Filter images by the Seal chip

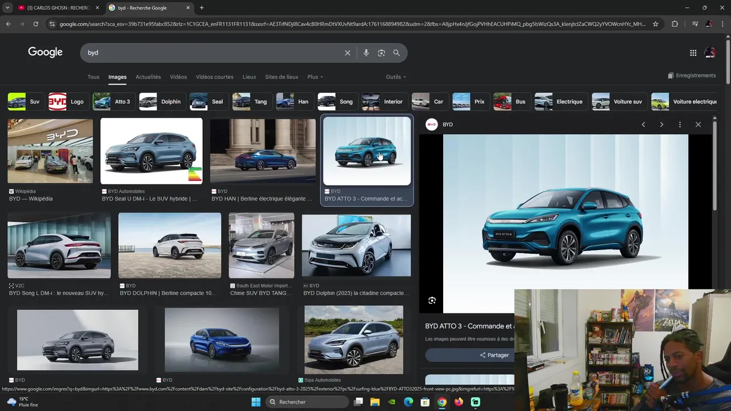tap(209, 102)
